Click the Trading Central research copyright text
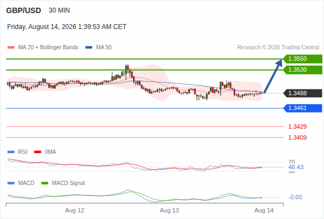This screenshot has height=219, width=324. tap(278, 48)
